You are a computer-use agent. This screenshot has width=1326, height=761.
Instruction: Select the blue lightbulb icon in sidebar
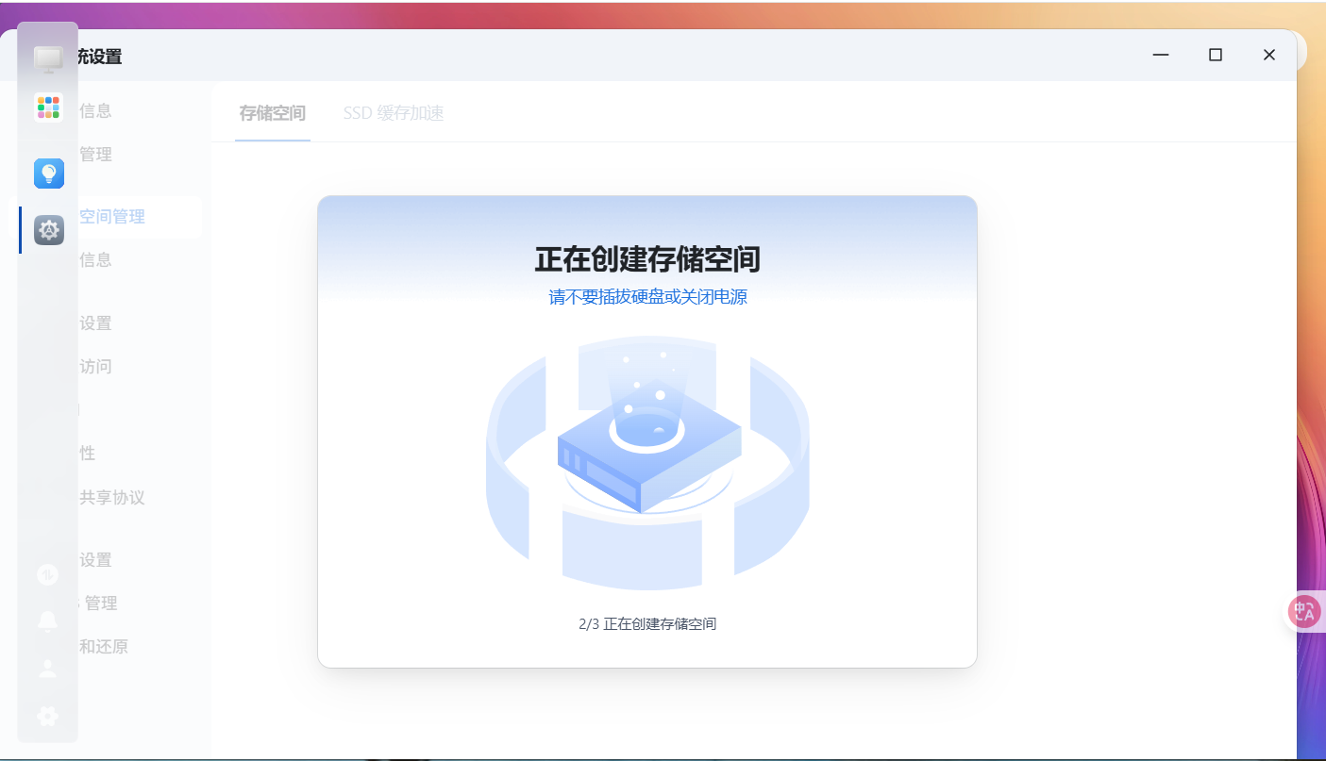[48, 173]
